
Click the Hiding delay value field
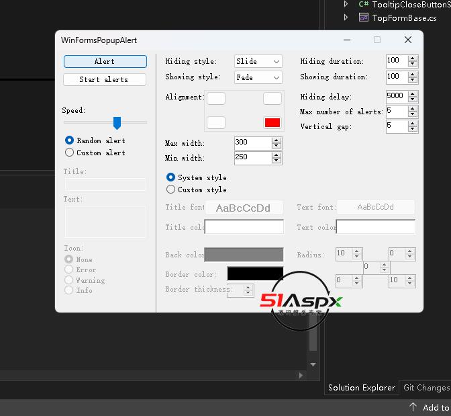pos(396,96)
